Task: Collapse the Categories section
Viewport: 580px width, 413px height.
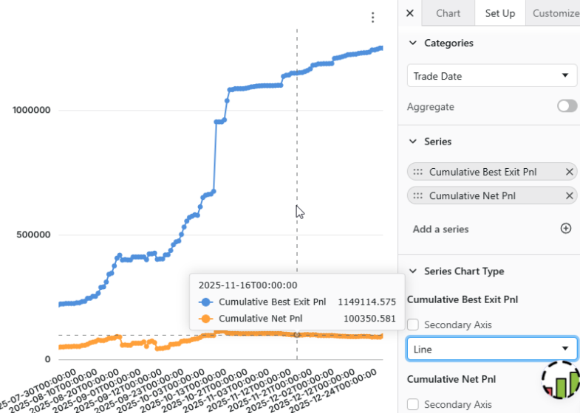Action: pos(413,43)
